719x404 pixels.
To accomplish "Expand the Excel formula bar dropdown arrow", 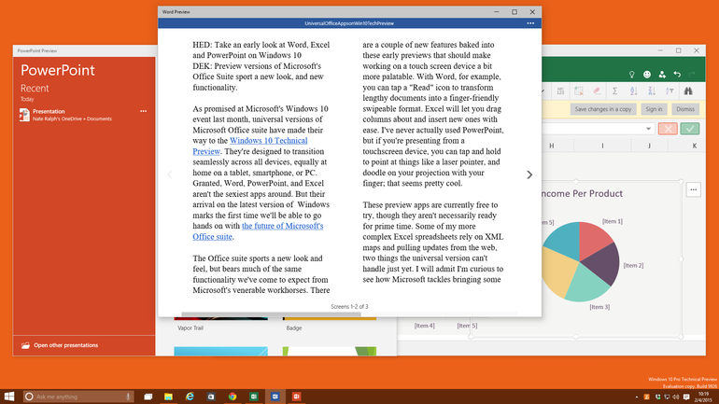I will coord(648,129).
